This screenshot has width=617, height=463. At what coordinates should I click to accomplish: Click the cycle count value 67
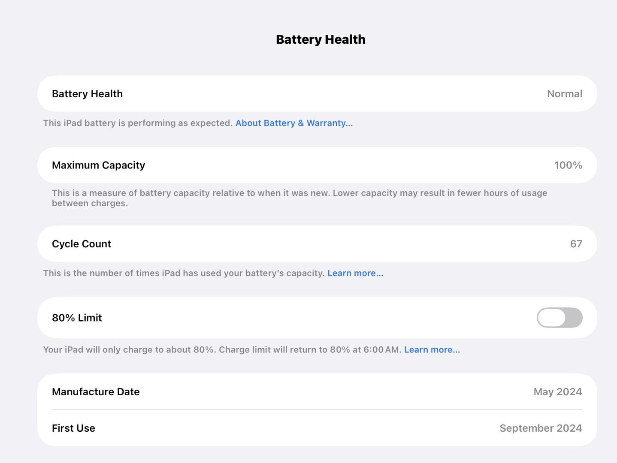point(576,244)
